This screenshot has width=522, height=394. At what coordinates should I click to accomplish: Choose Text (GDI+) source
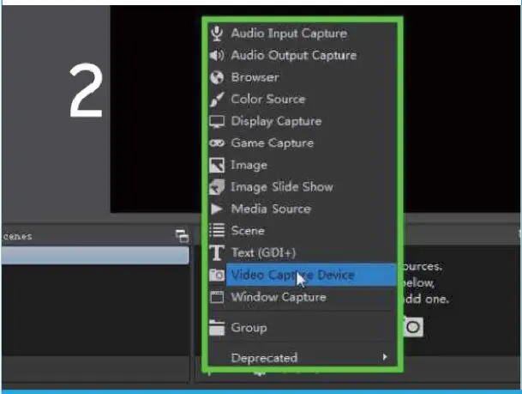click(302, 252)
